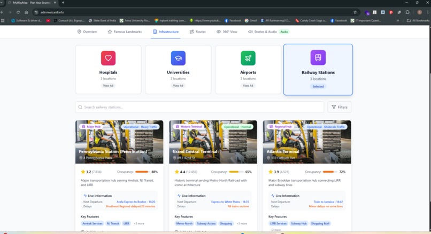Open the All Bookmarks folder
The height and width of the screenshot is (234, 431).
click(x=418, y=21)
